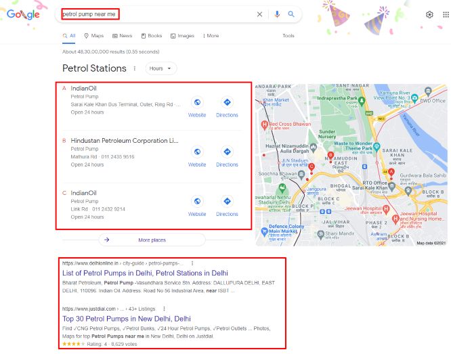451x354 pixels.
Task: Open IndianOil Link Rd listing title
Action: point(83,193)
